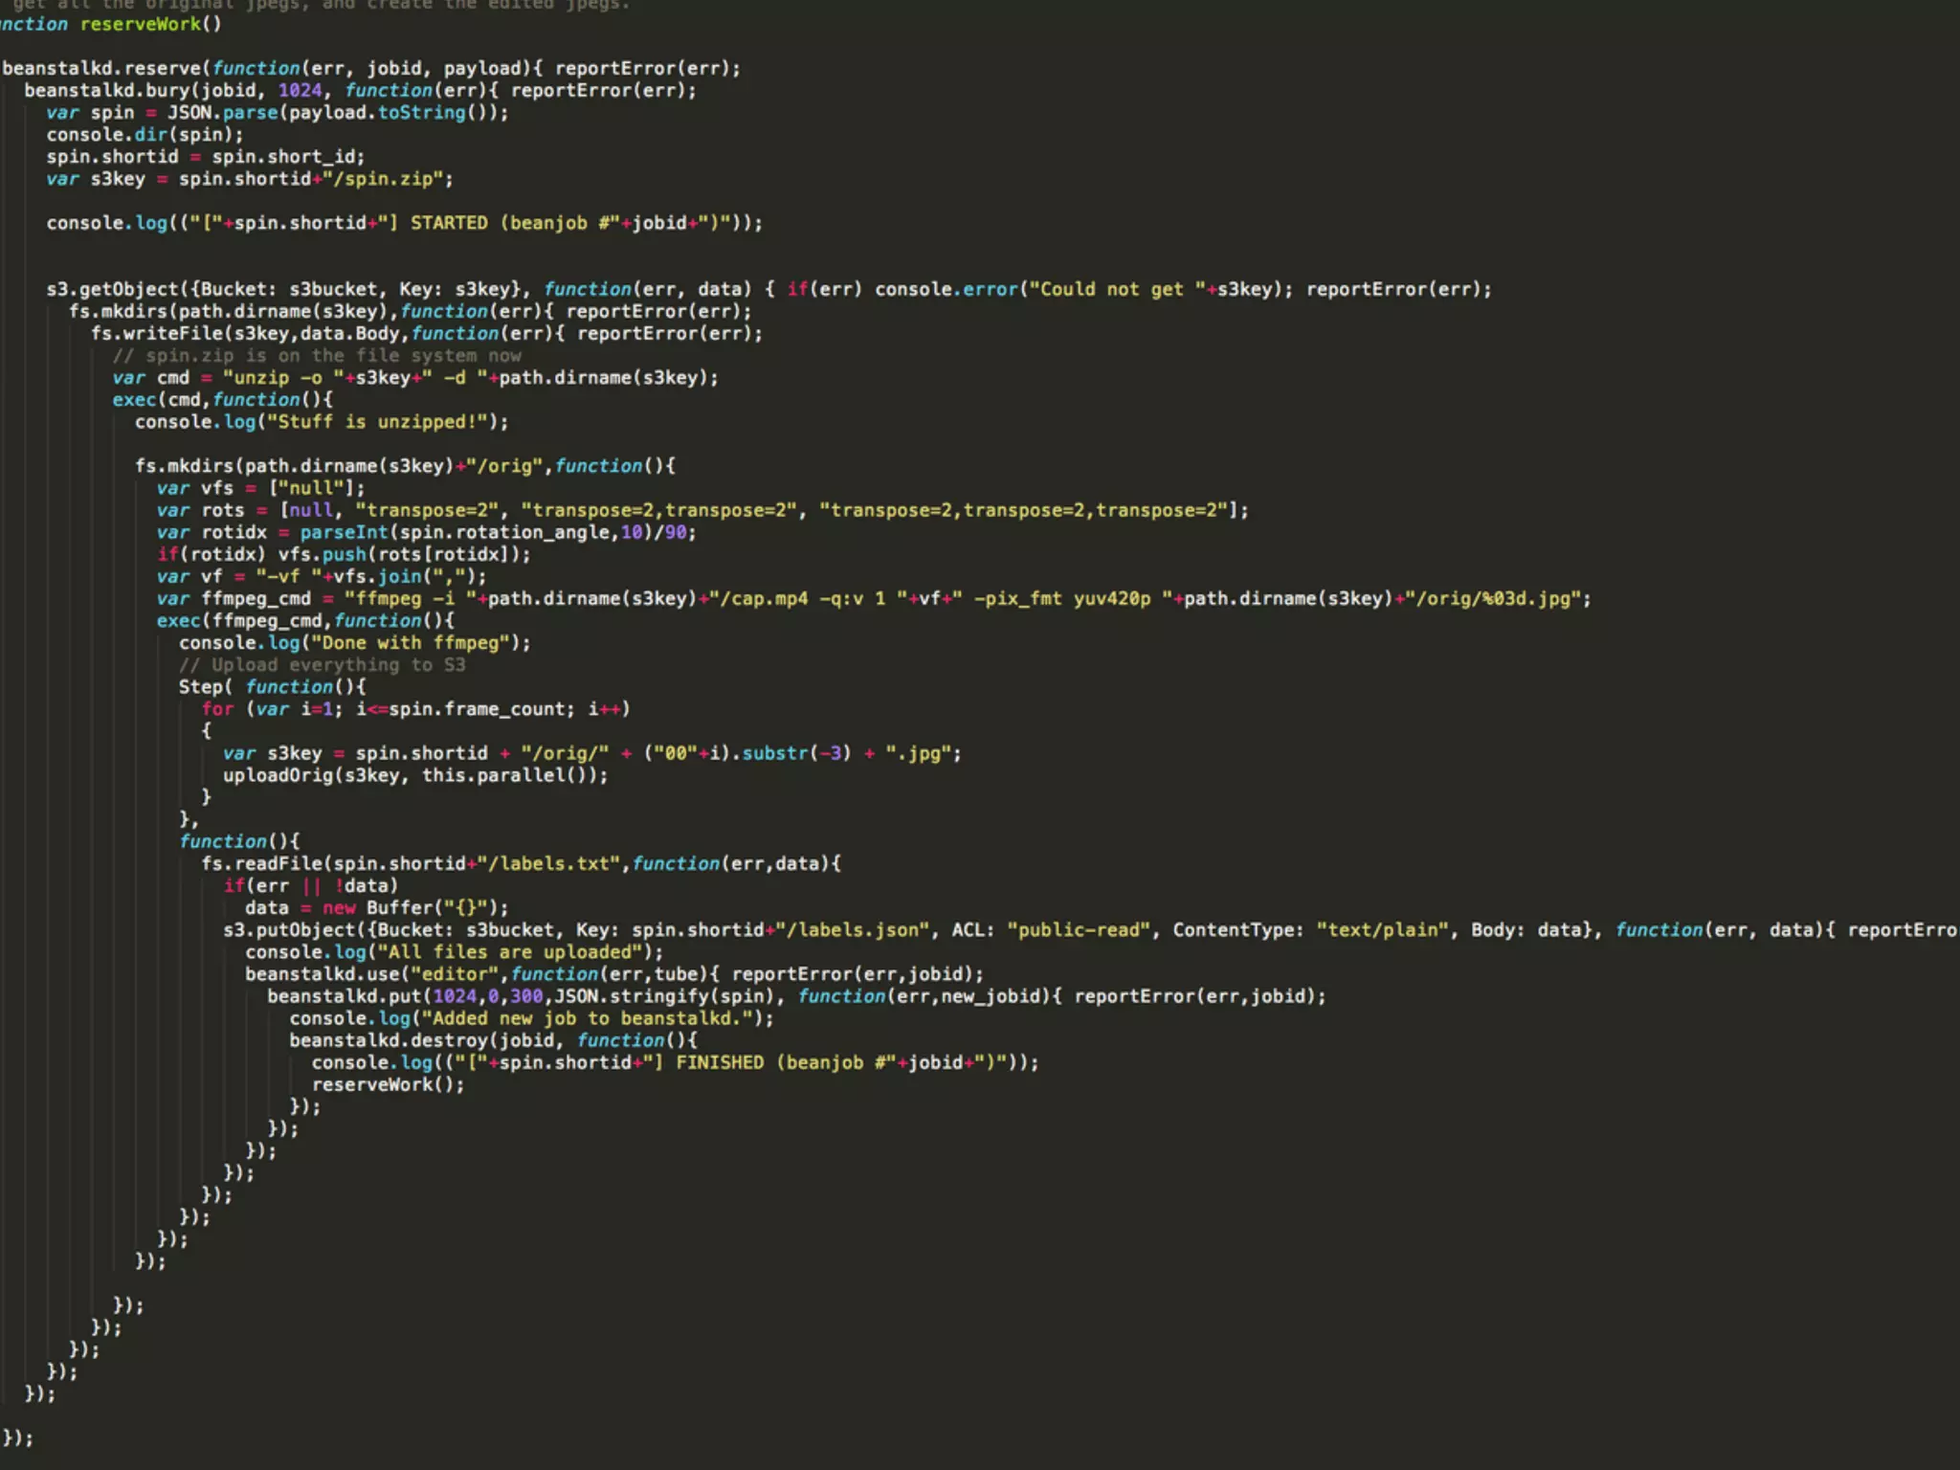Click the reserveWork function name at top
The width and height of the screenshot is (1960, 1470).
tap(140, 24)
